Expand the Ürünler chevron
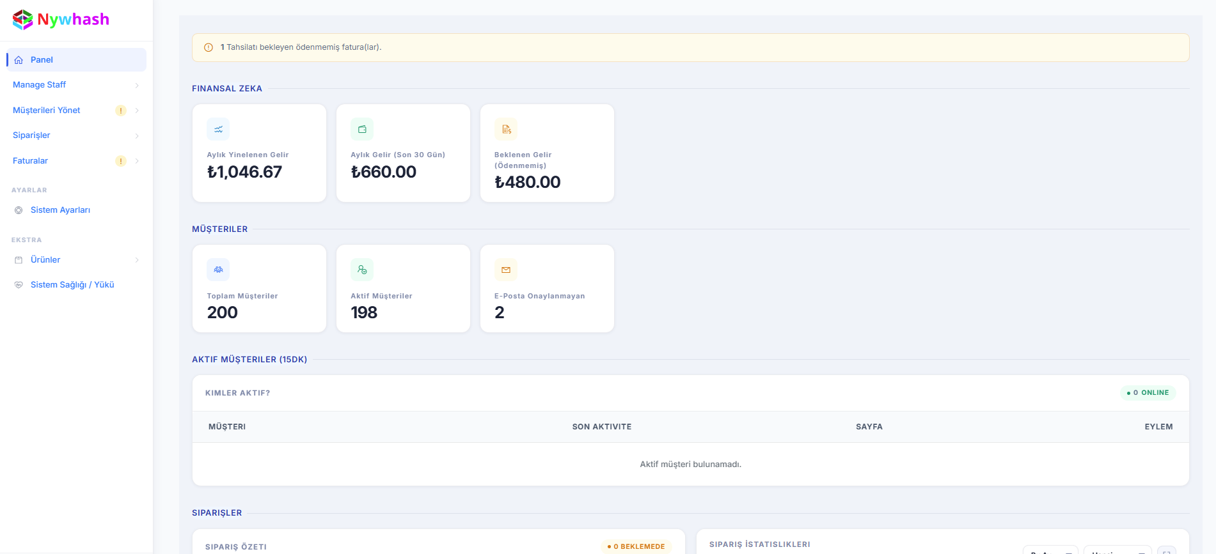The width and height of the screenshot is (1216, 554). (137, 260)
